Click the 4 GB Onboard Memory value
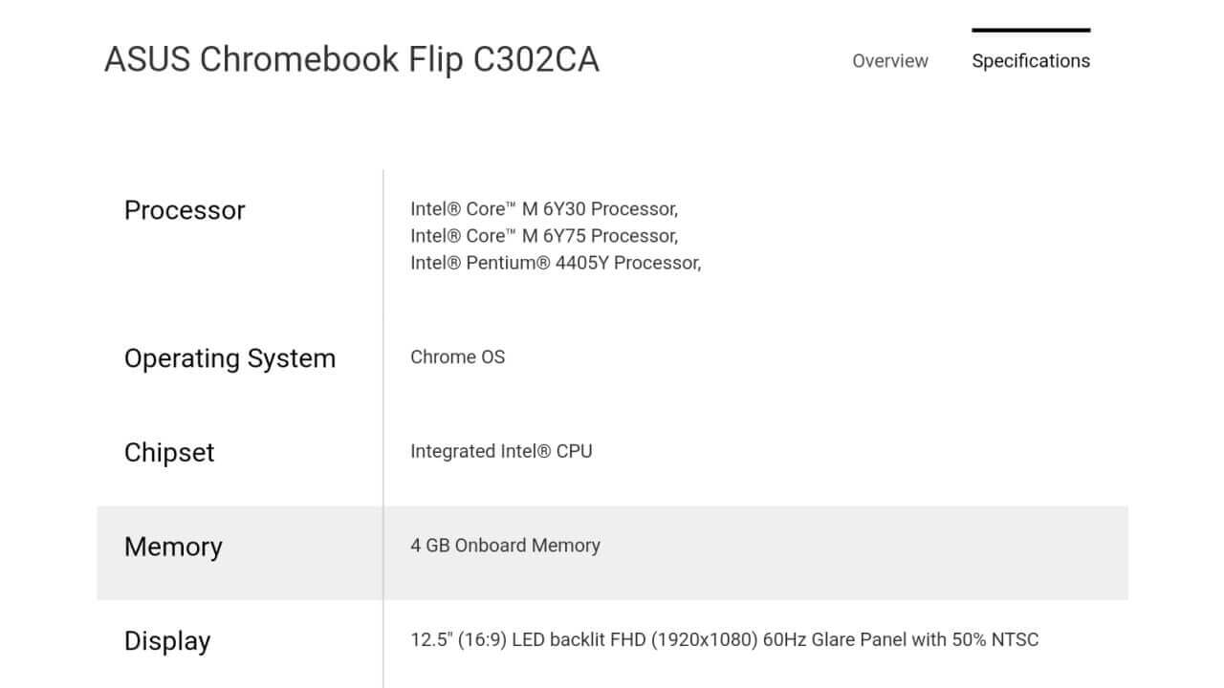This screenshot has height=688, width=1224. (505, 546)
